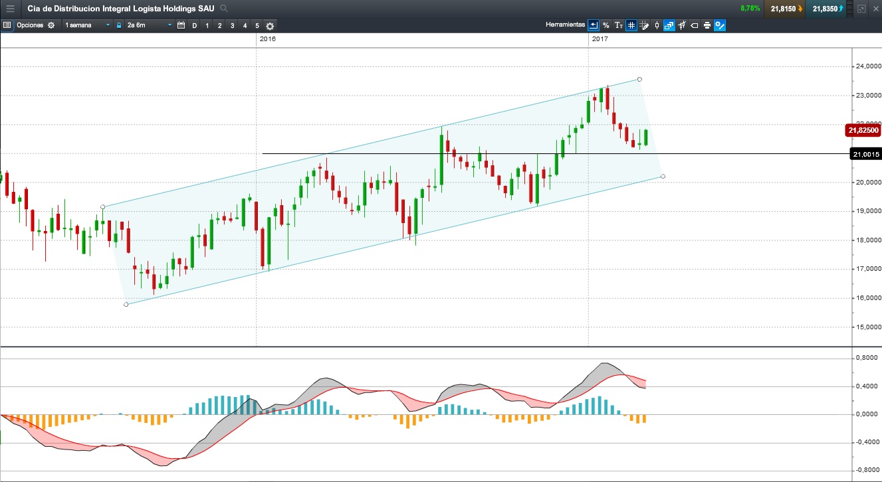Toggle the drawing settings tool
Image resolution: width=882 pixels, height=482 pixels.
point(720,25)
